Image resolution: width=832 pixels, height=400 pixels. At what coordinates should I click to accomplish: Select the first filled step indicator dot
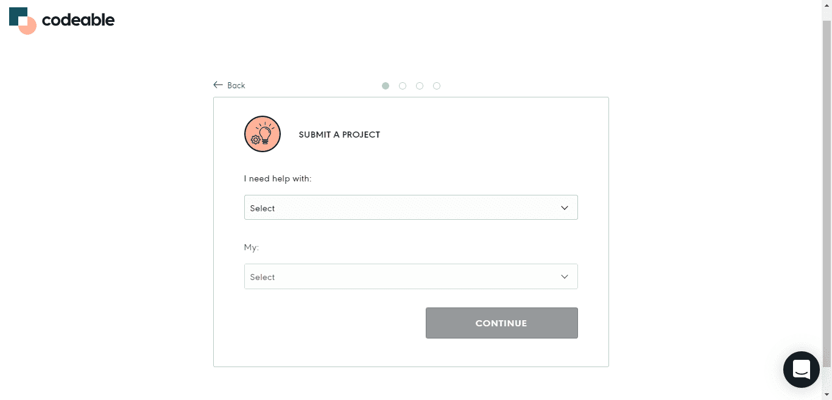[x=386, y=86]
